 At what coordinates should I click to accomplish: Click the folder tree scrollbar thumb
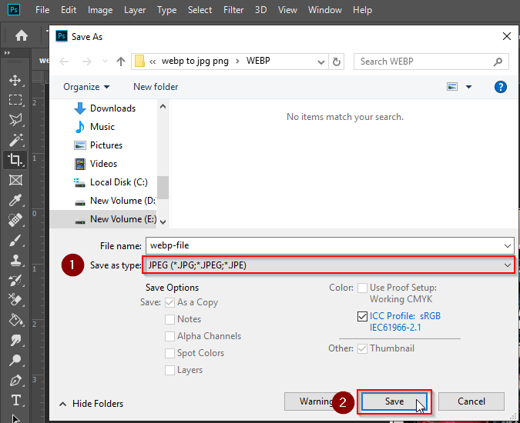pyautogui.click(x=163, y=188)
